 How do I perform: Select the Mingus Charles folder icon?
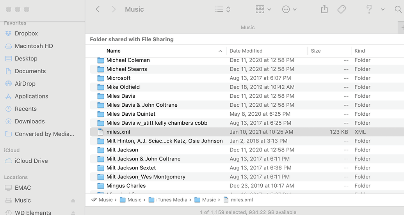pyautogui.click(x=100, y=186)
